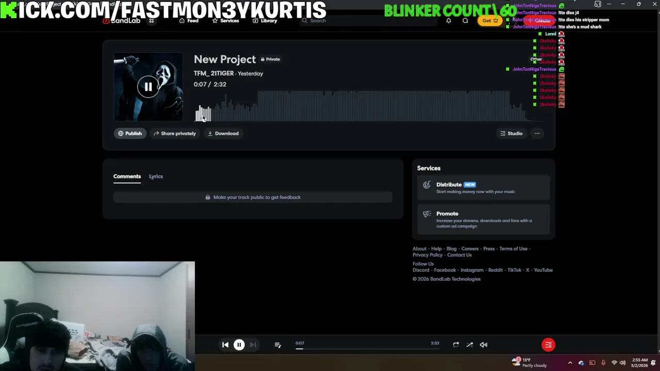The image size is (660, 371).
Task: Pause playback on the album cover
Action: 148,87
